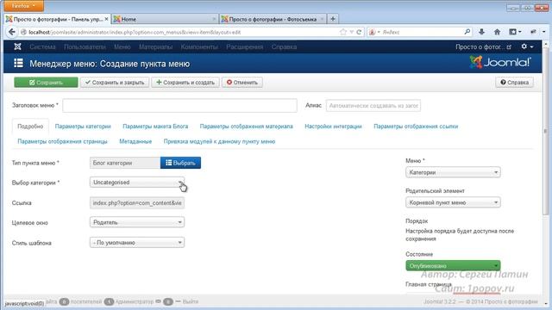Click the Заголовок меню input field

(180, 105)
